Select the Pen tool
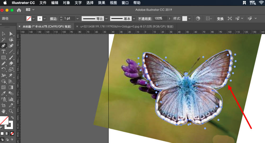Image resolution: width=265 pixels, height=143 pixels. tap(3, 46)
